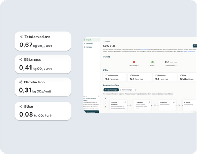Open Projects in the dashboard sidebar
Image resolution: width=197 pixels, height=154 pixels.
[x=92, y=40]
